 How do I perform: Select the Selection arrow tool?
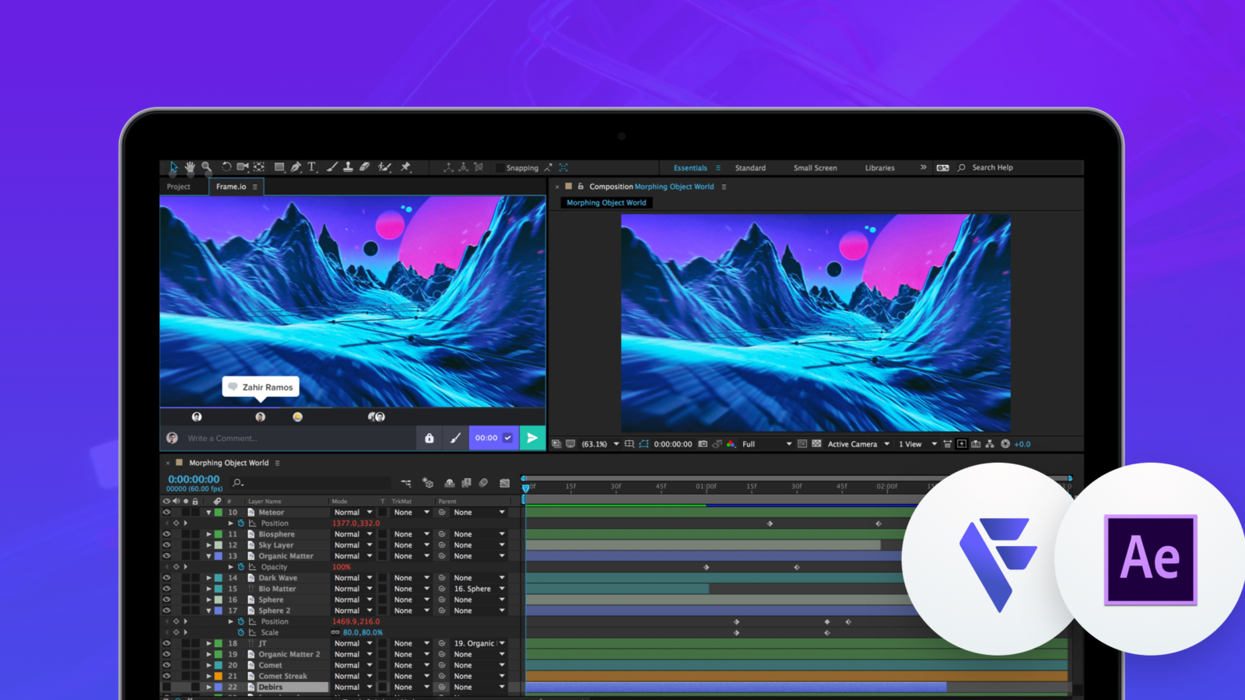[173, 167]
